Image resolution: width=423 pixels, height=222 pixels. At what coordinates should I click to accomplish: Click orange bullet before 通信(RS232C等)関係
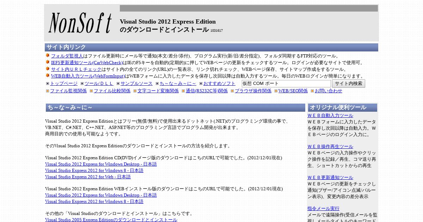(183, 91)
